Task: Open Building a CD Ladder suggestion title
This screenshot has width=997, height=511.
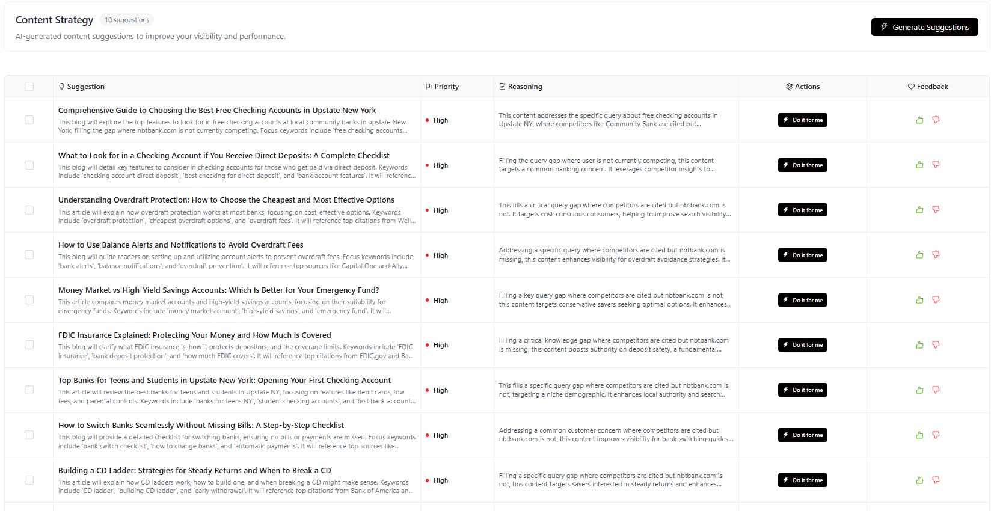Action: (194, 470)
